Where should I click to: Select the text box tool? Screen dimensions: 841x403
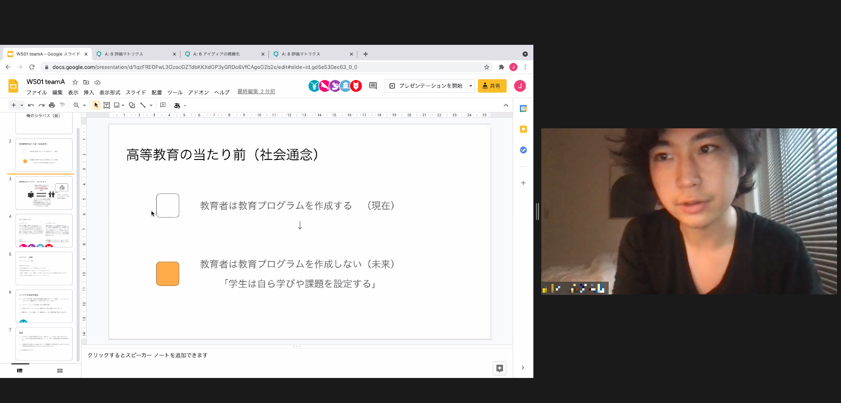click(107, 105)
